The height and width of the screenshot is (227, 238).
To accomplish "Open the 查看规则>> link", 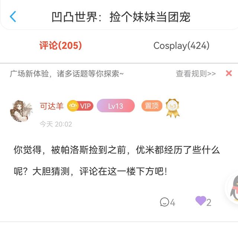I will click(x=196, y=74).
